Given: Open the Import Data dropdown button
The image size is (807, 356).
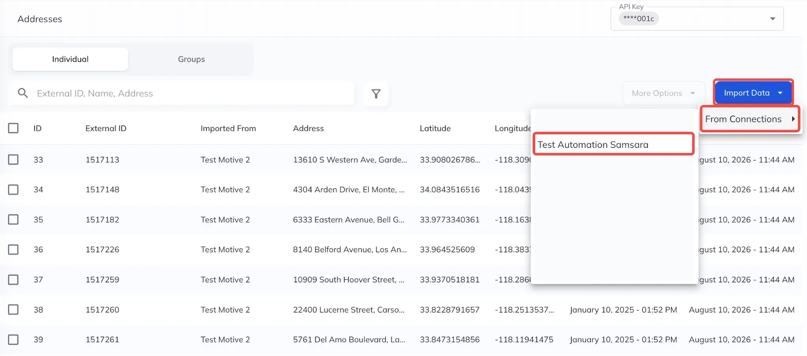Looking at the screenshot, I should 753,93.
